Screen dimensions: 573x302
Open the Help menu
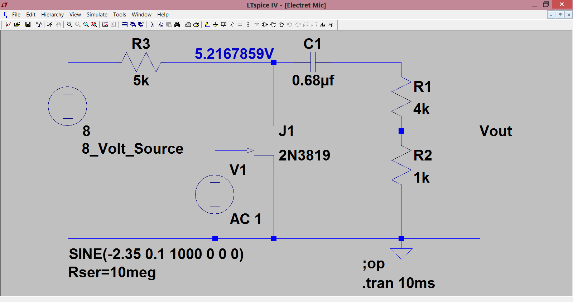[163, 15]
